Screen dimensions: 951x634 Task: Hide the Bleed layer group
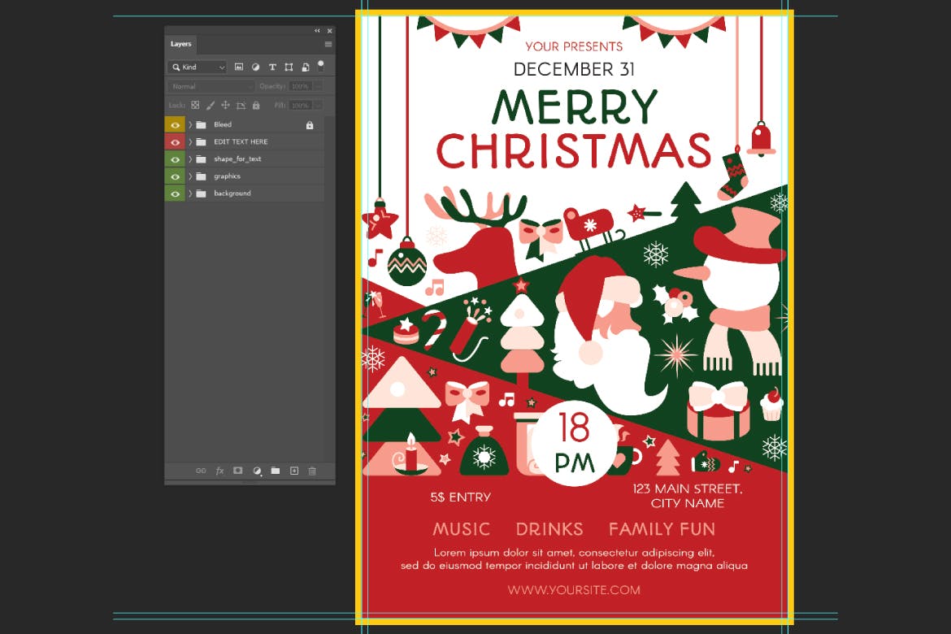click(175, 125)
